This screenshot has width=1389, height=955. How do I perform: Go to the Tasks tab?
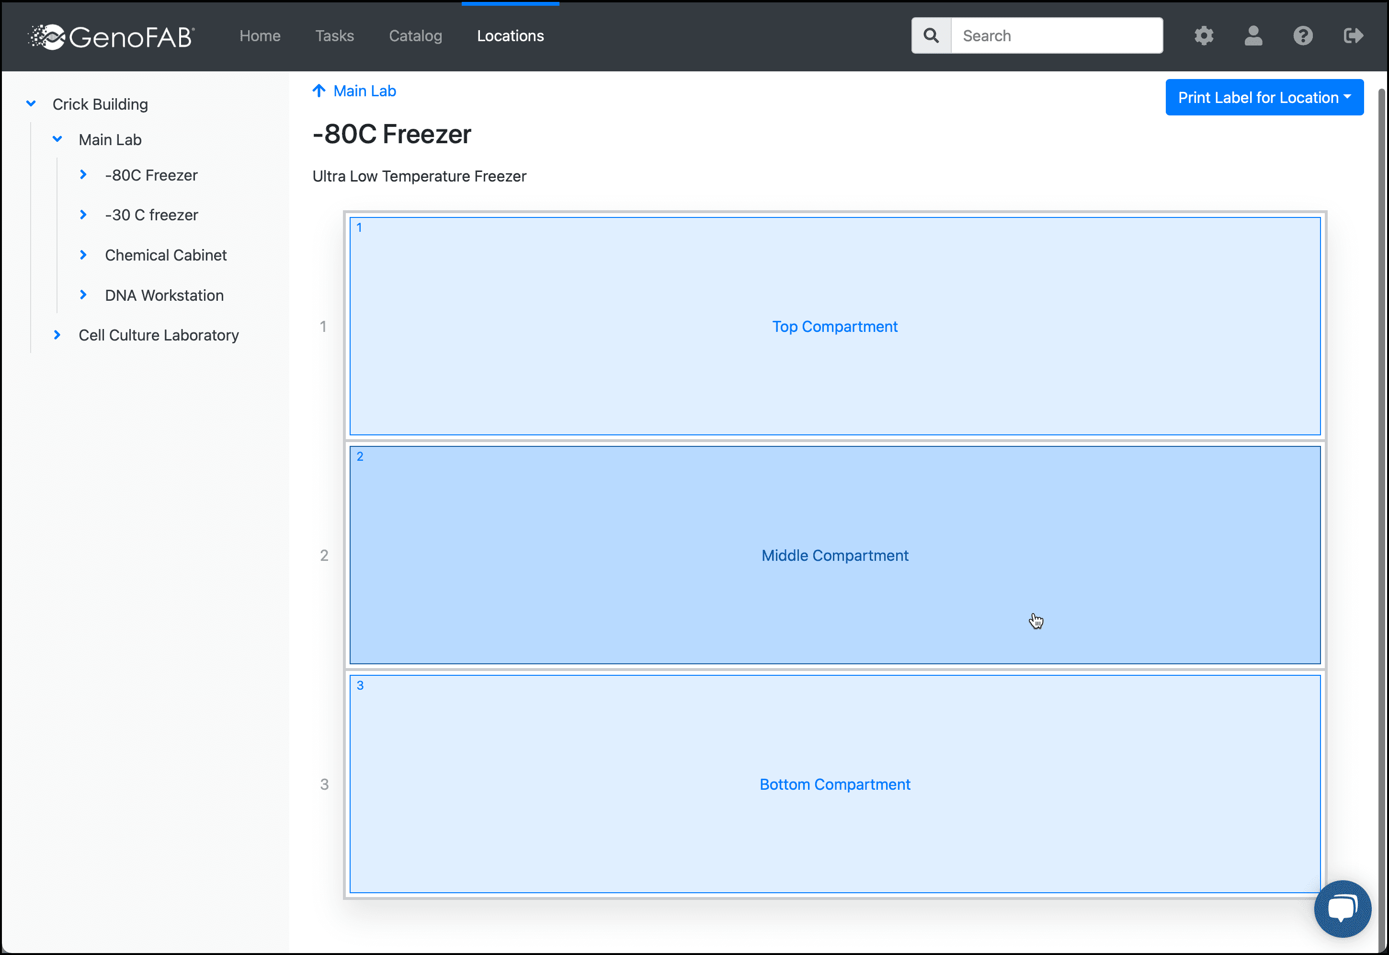(x=334, y=36)
